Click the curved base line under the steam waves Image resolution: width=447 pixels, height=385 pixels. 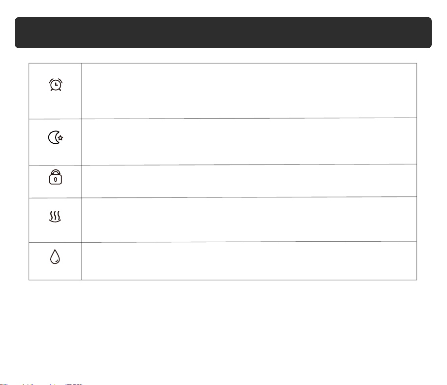(x=55, y=221)
